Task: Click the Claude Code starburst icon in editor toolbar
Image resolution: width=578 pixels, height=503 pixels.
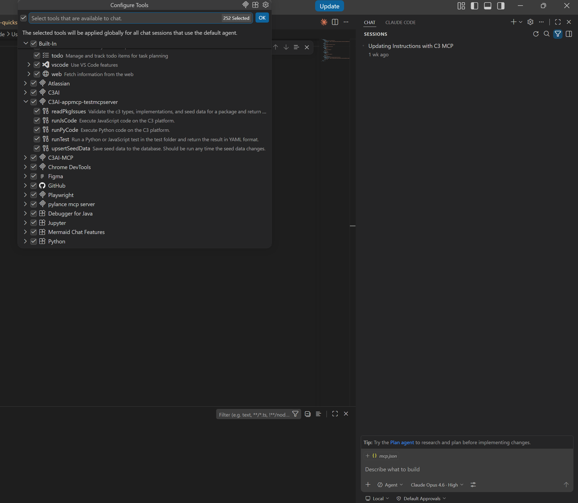Action: coord(324,22)
